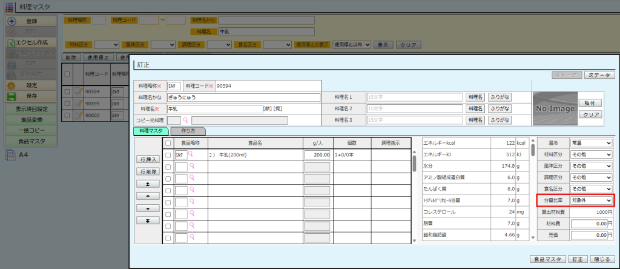Click the edit pencil icon for 90599
The height and width of the screenshot is (269, 620).
click(77, 104)
